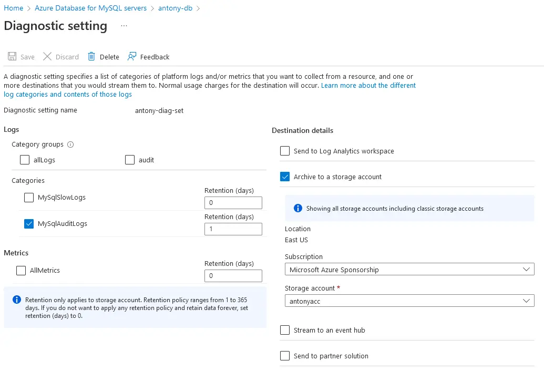Disable Archive to a storage account

[285, 177]
